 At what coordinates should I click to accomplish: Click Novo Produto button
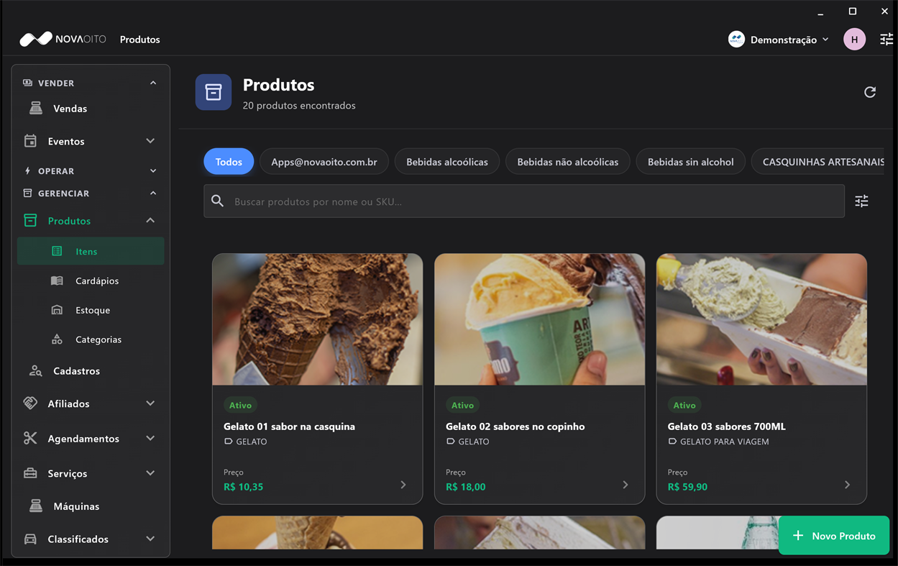tap(834, 536)
